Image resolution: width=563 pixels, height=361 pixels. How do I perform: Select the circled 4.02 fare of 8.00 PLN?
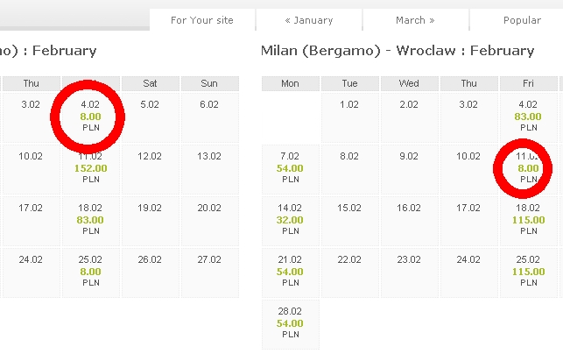coord(90,117)
